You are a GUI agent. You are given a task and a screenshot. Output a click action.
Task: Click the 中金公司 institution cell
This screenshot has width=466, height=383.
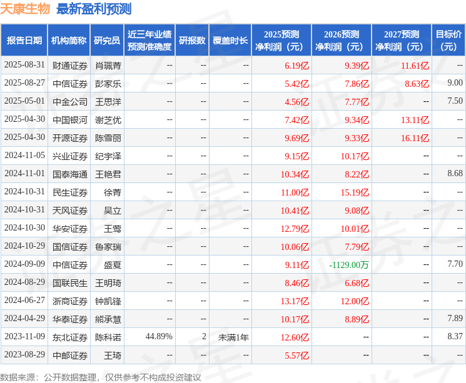(70, 102)
